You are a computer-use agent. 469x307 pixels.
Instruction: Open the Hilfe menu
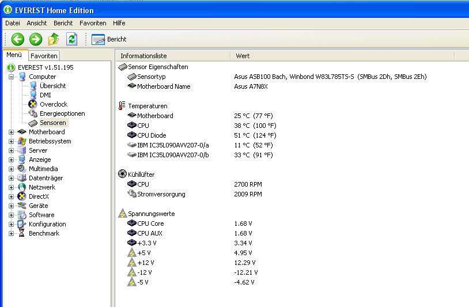click(x=119, y=23)
